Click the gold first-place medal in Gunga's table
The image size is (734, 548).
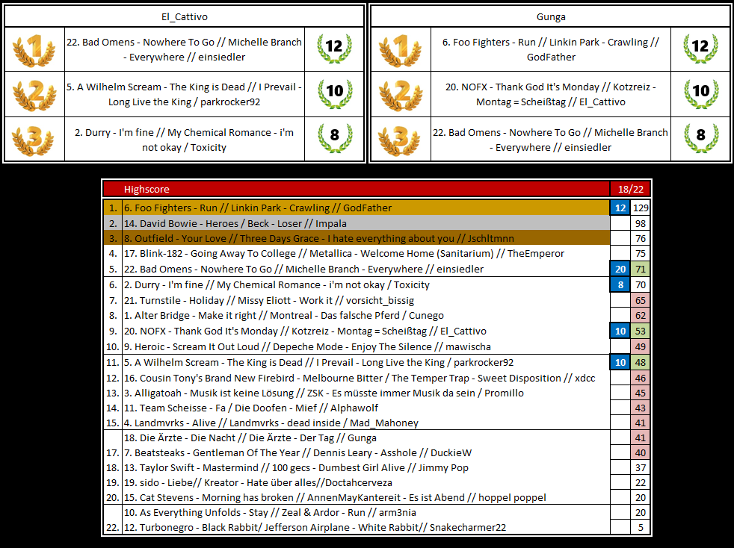[401, 49]
